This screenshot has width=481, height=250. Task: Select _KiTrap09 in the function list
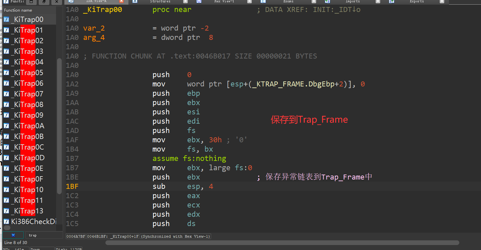pyautogui.click(x=30, y=115)
